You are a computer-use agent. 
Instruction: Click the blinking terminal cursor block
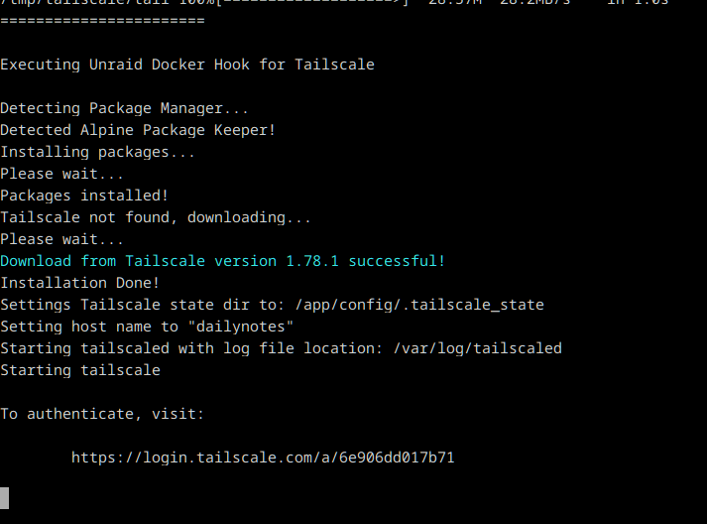(x=5, y=498)
